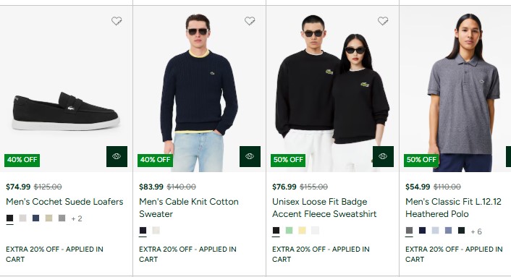Expand +2 more colors for loafers
Viewport: 511px width, 277px height.
tap(77, 218)
